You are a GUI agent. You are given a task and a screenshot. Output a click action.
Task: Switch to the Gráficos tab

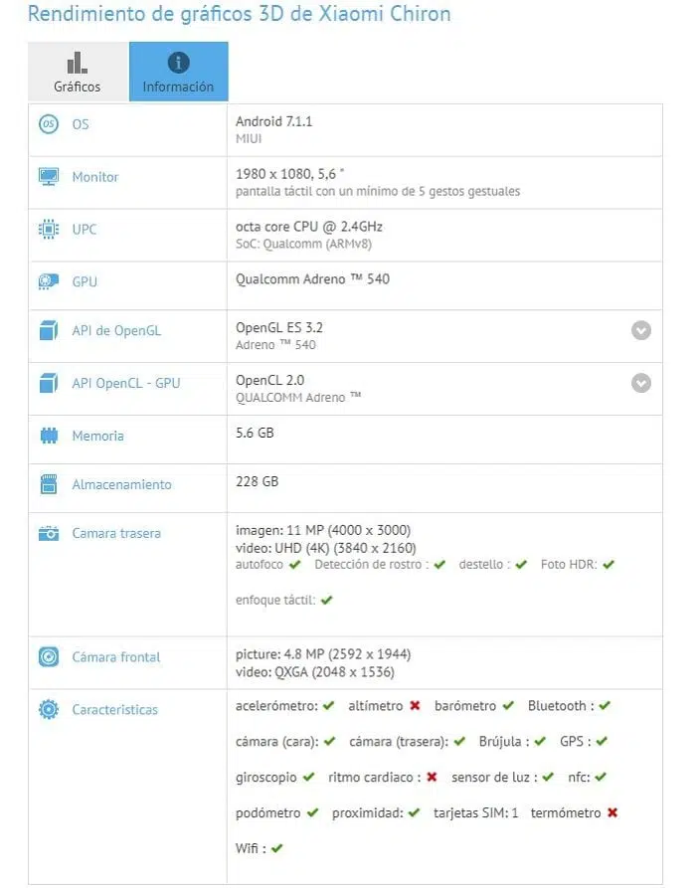click(79, 72)
